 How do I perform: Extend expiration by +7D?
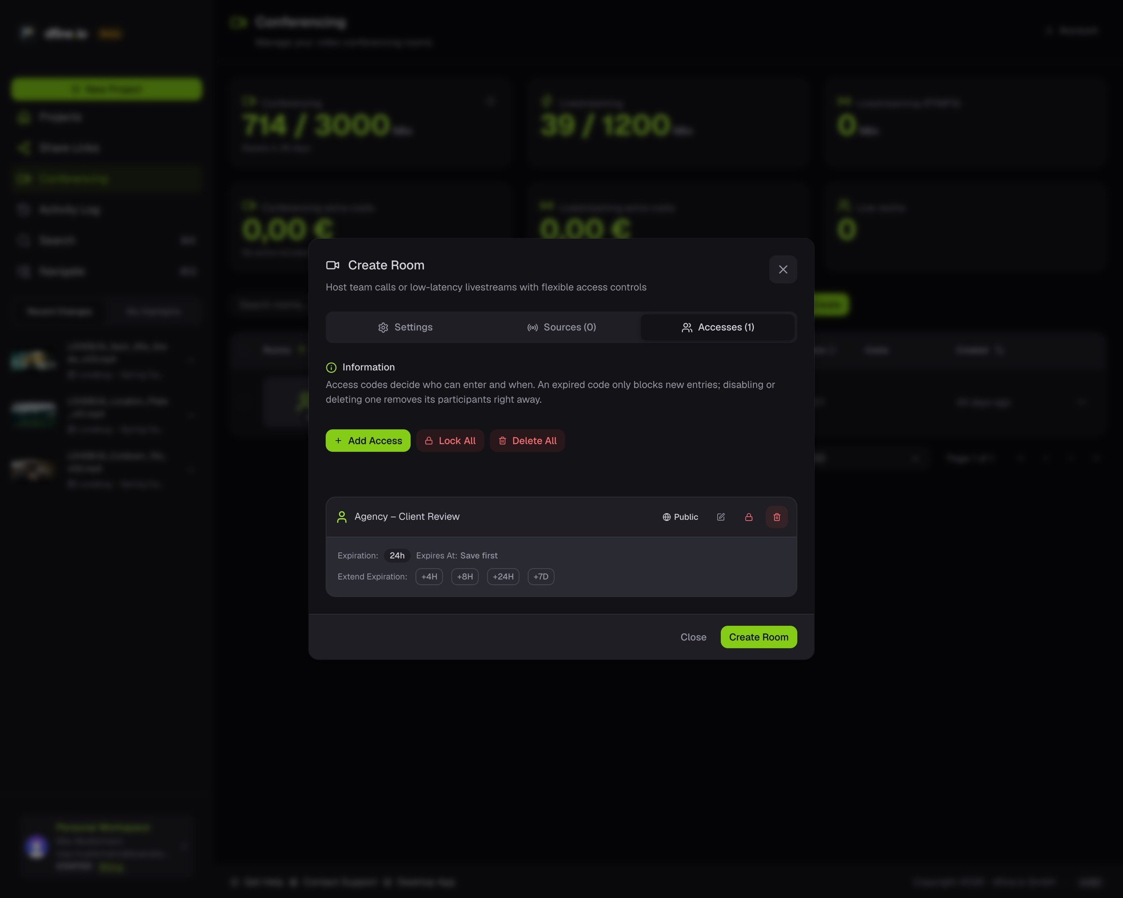tap(540, 576)
